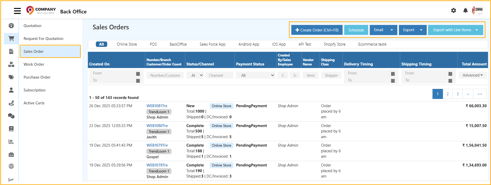Open the hamburger menu
This screenshot has width=491, height=185.
point(17,11)
